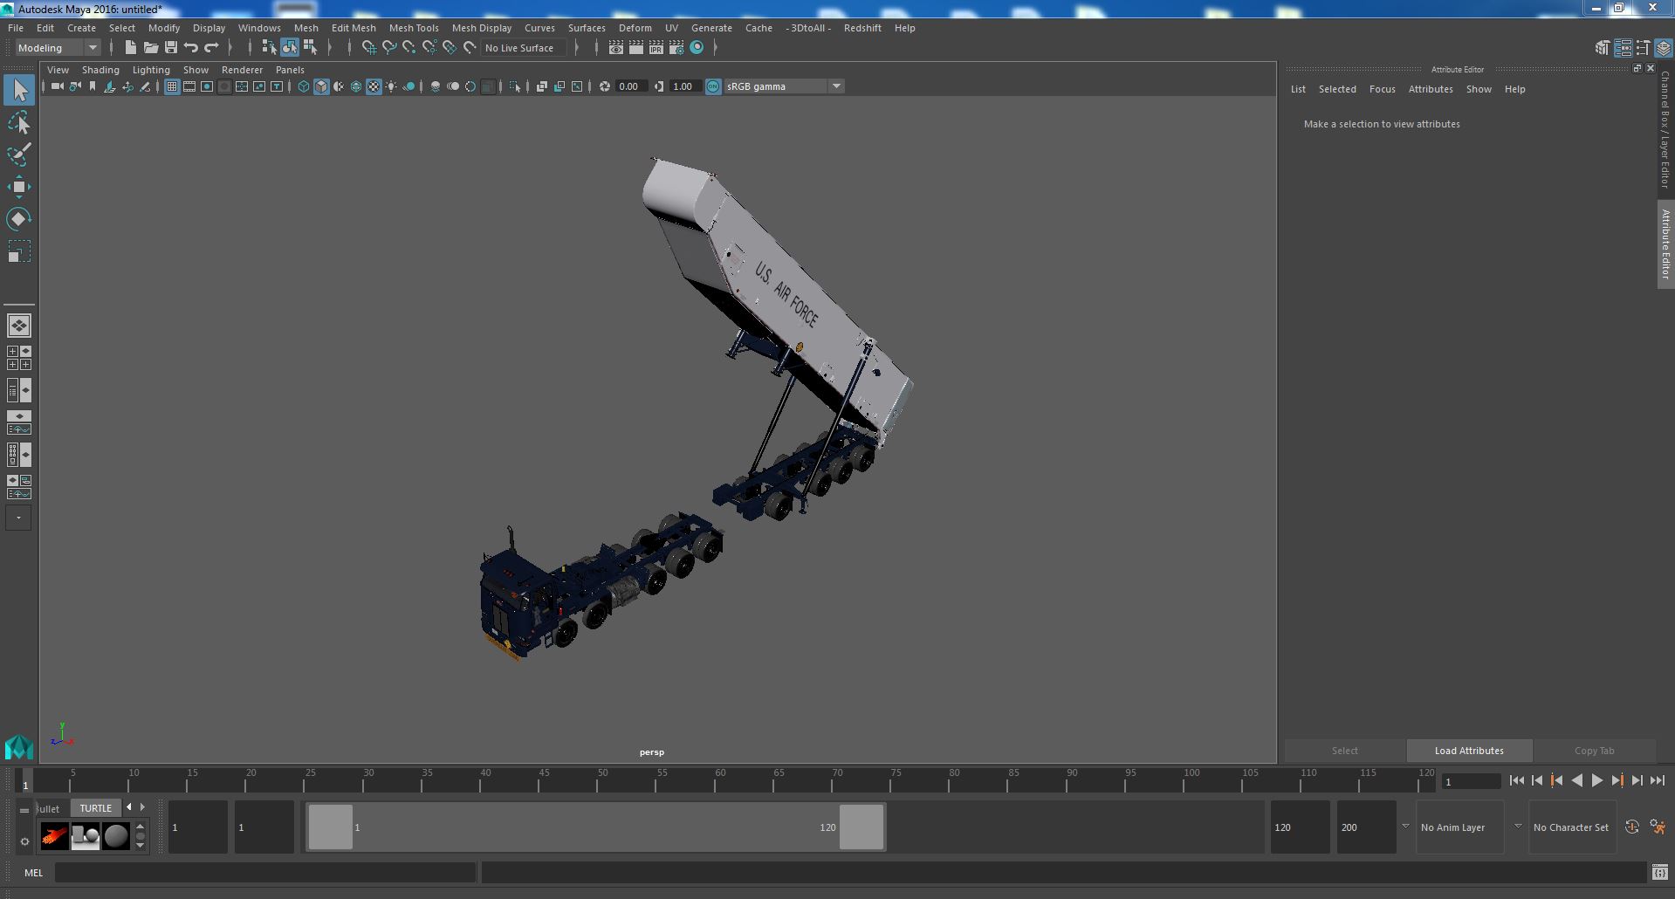Click the MEL command line input

265,873
